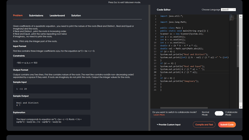Expand Provide Custom Input section
Screen dimensions: 249x140
point(169,124)
